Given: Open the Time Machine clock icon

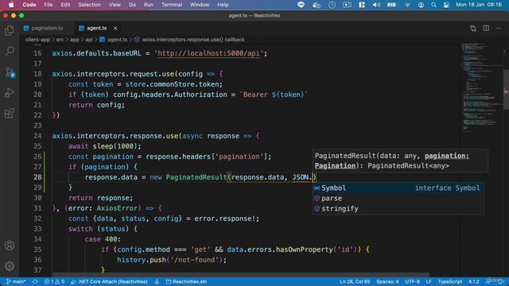Looking at the screenshot, I should [332, 5].
